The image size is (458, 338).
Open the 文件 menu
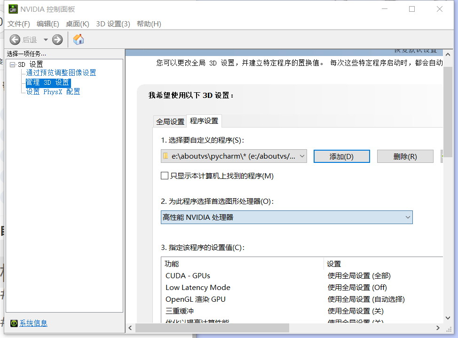18,24
